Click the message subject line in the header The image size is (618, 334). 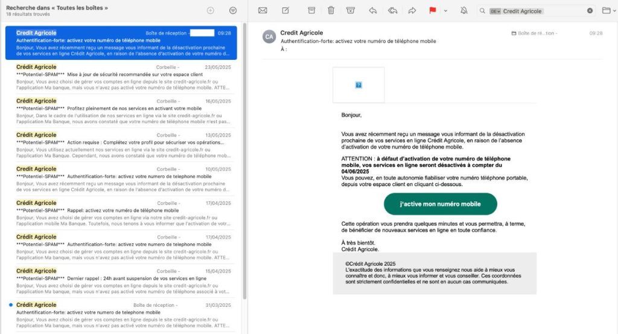pos(358,41)
